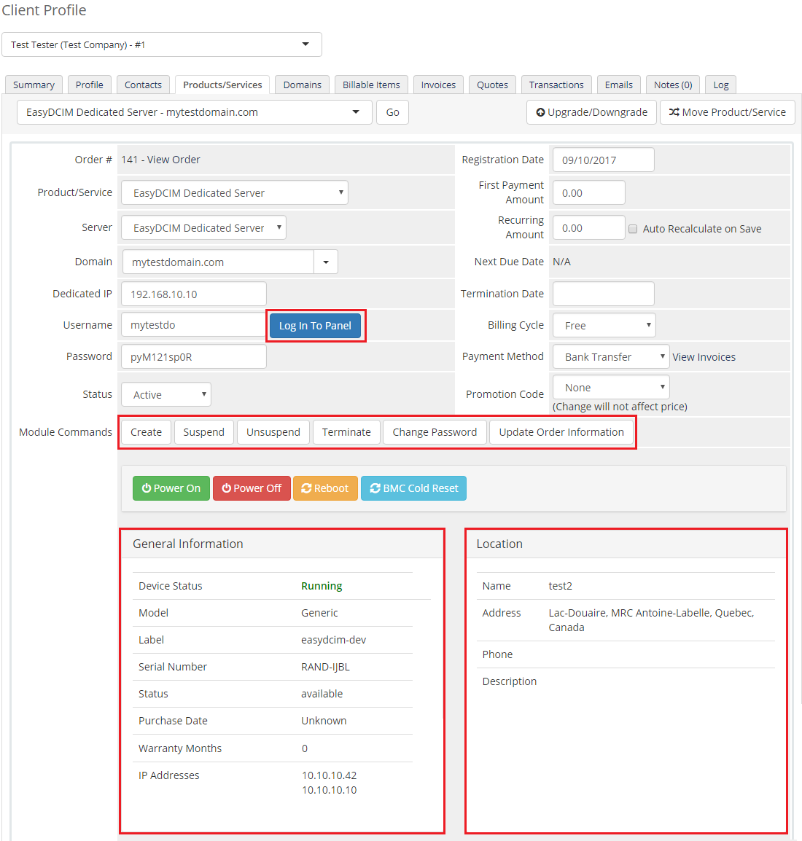Click the BMC Cold Reset button
The image size is (802, 841).
pos(413,488)
